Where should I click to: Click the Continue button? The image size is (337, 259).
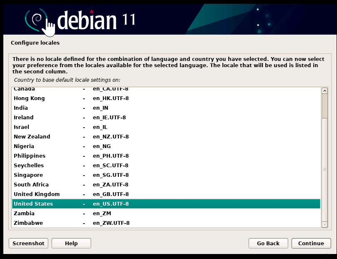(311, 243)
